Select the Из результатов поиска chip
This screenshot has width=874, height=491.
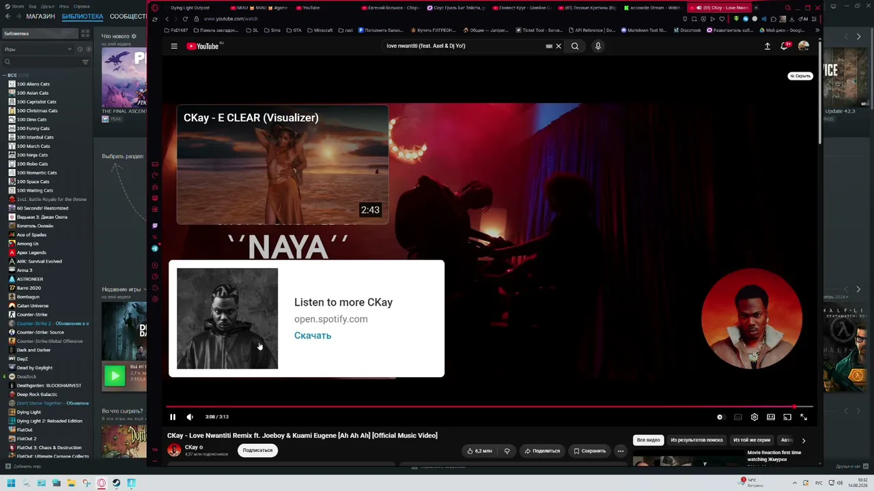(x=696, y=440)
